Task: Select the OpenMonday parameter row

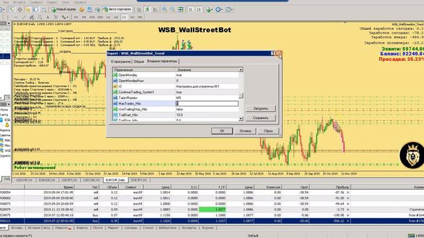Action: coord(176,75)
